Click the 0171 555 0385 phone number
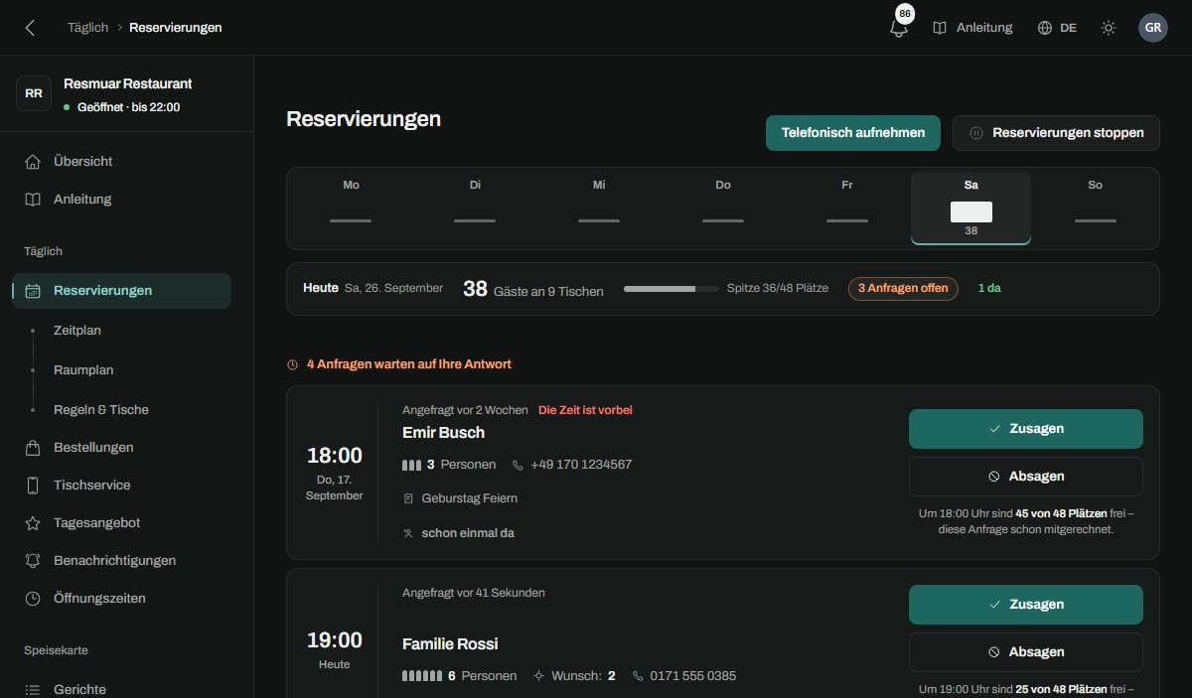This screenshot has width=1192, height=698. point(693,676)
